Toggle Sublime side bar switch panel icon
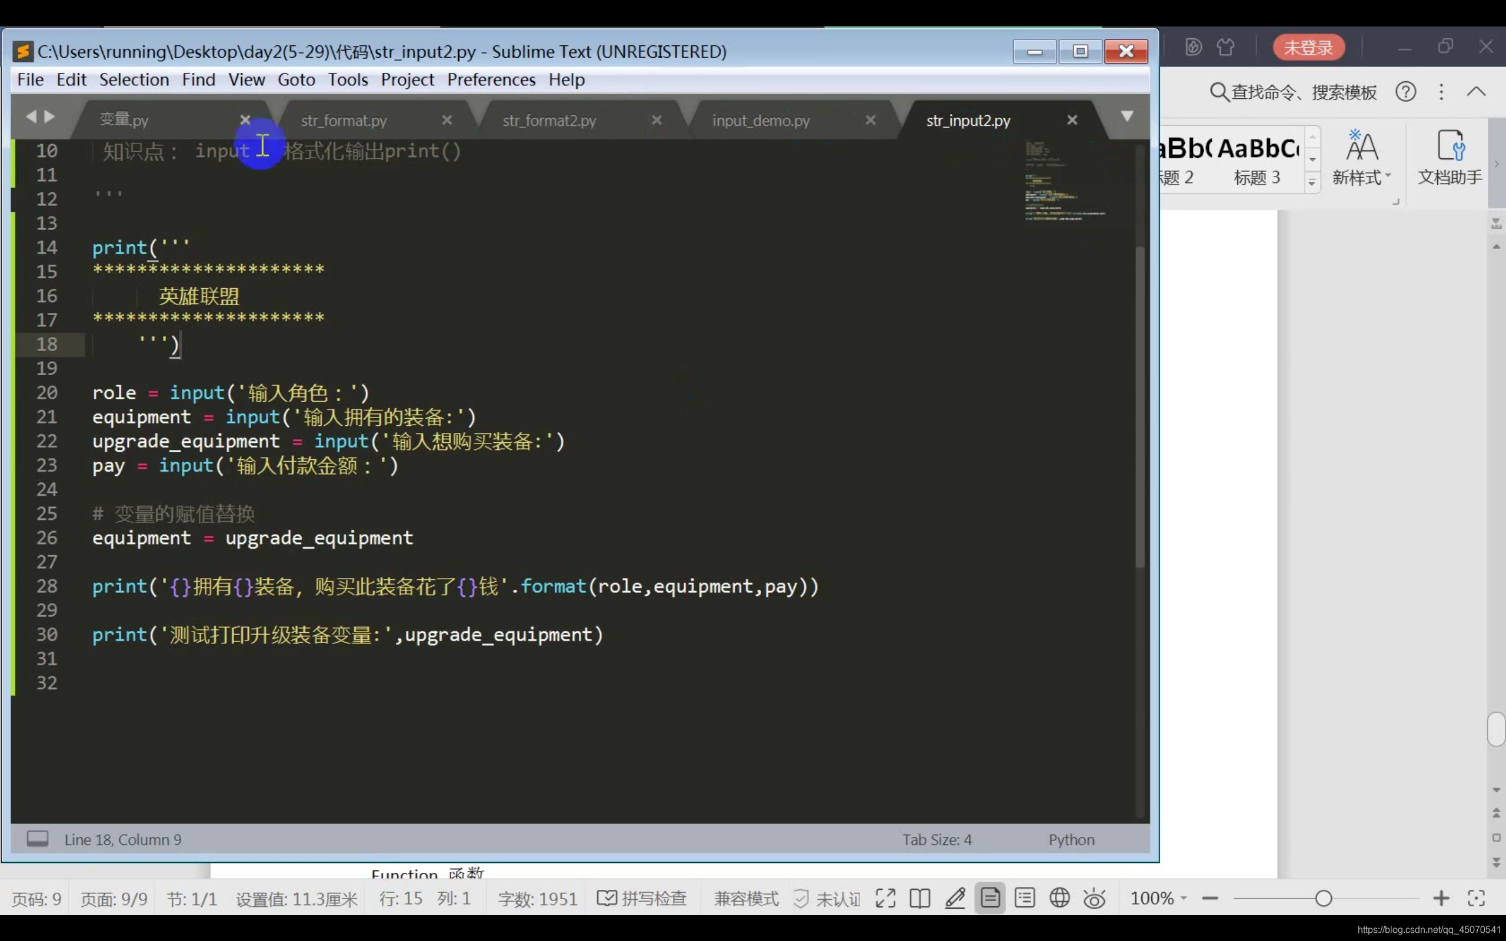 click(37, 839)
